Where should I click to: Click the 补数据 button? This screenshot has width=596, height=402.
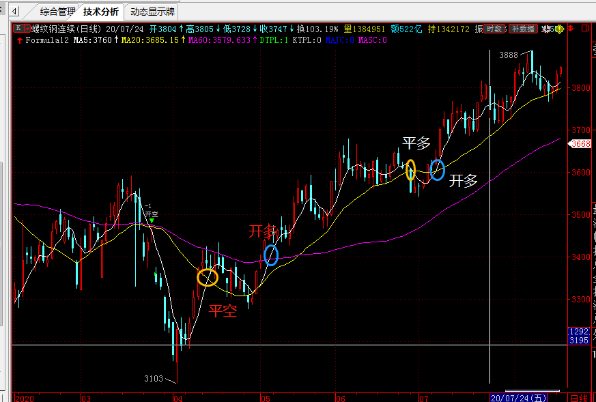pyautogui.click(x=523, y=29)
